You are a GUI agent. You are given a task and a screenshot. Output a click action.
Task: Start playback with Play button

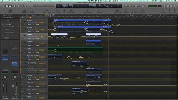pyautogui.click(x=47, y=6)
